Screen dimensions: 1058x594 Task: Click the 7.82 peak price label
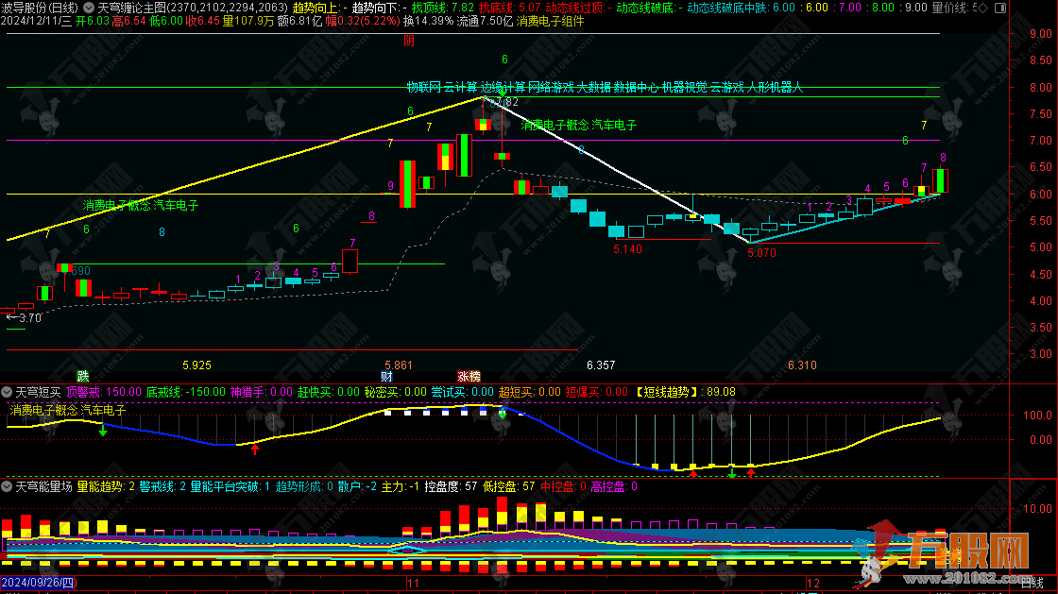(505, 102)
